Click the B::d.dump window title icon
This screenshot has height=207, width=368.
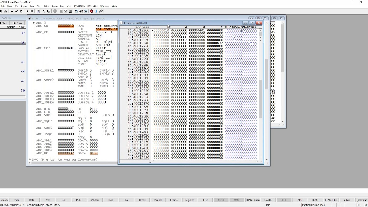pyautogui.click(x=121, y=23)
